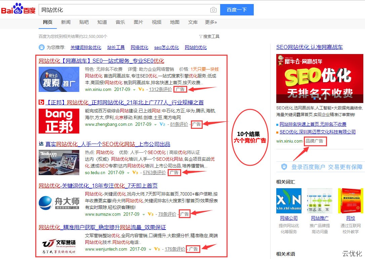Expand the 更多» category menu

(x=211, y=22)
